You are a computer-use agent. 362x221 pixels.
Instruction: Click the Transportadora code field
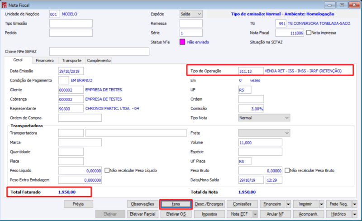[x=71, y=133]
